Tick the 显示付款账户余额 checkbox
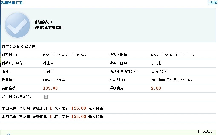Viewport: 218px width, 135px height. tap(46, 97)
